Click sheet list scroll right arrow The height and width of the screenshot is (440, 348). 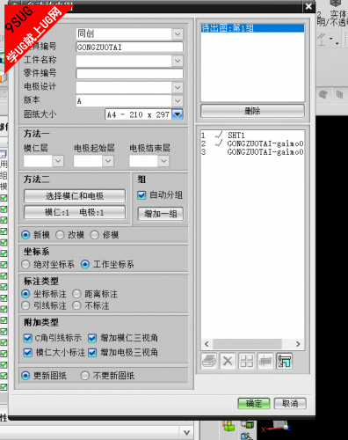pos(298,344)
